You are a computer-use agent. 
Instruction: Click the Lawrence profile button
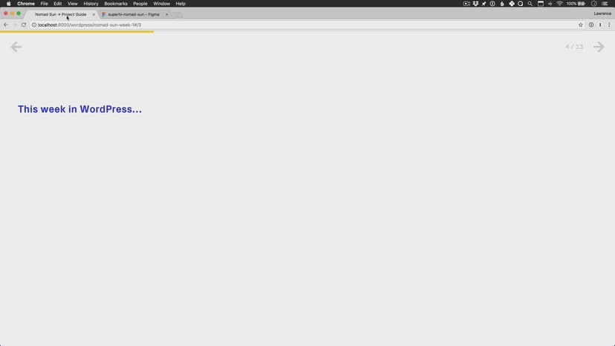point(602,13)
